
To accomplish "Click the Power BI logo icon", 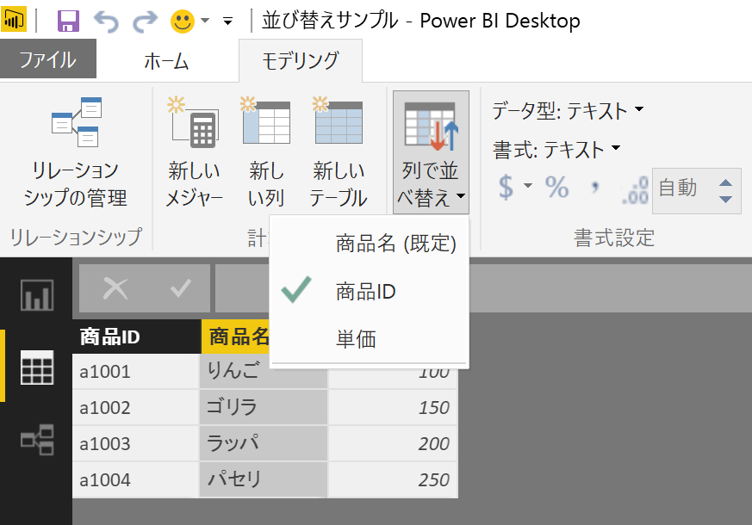I will click(x=14, y=20).
